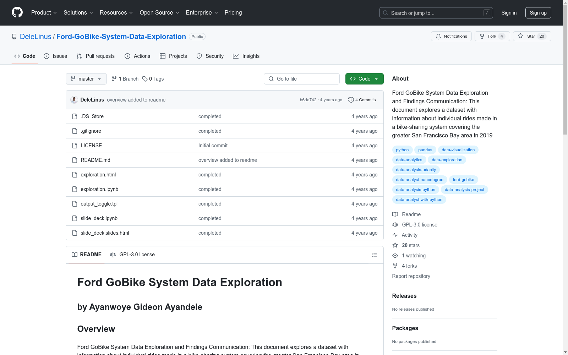Click the file icon beside exploration.ipynb
The width and height of the screenshot is (568, 355).
coord(75,189)
